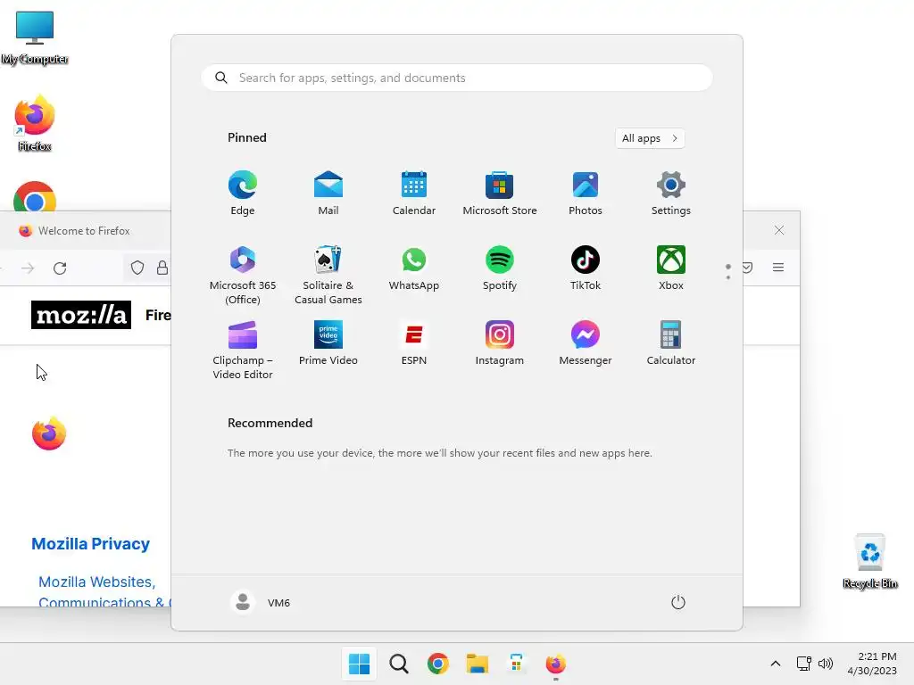Image resolution: width=914 pixels, height=685 pixels.
Task: Launch Chrome from the taskbar
Action: click(x=437, y=664)
